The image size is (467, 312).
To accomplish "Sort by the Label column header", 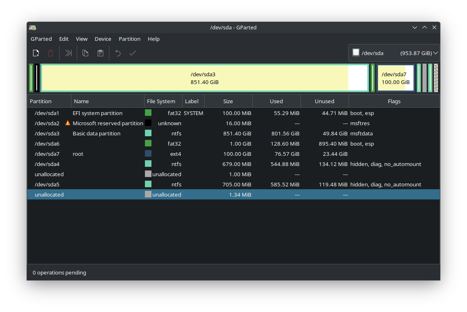I will point(193,102).
